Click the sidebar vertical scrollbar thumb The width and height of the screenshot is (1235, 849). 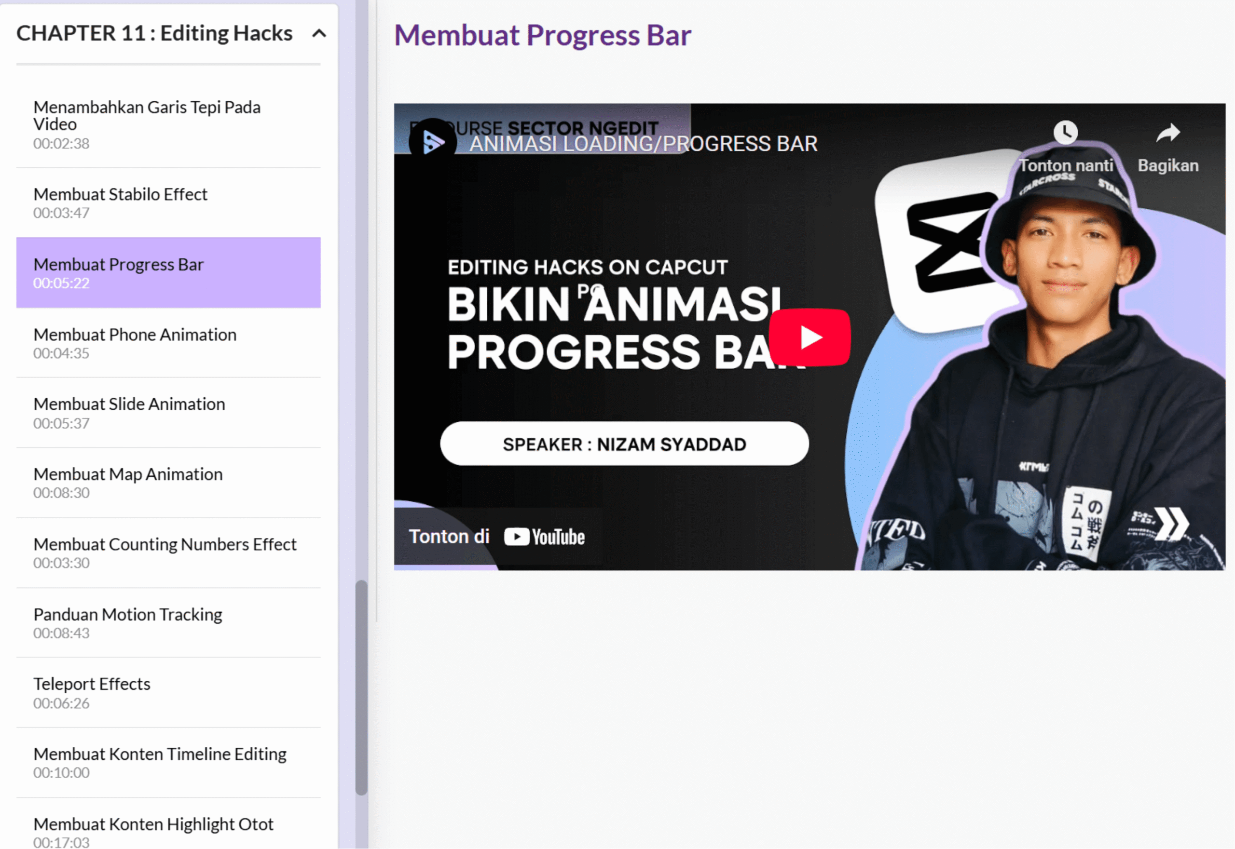click(361, 688)
